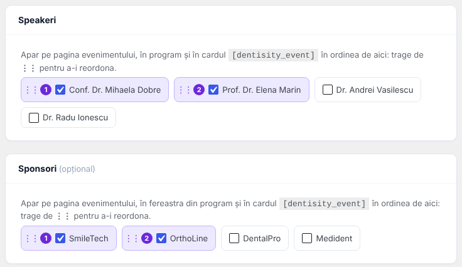This screenshot has height=267, width=462.
Task: Check Dr. Radu Ionescu speaker
Action: [x=34, y=118]
